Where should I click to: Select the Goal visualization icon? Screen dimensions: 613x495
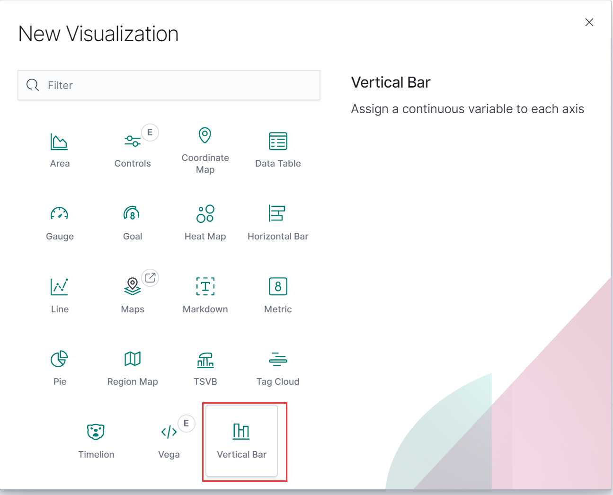pos(132,213)
